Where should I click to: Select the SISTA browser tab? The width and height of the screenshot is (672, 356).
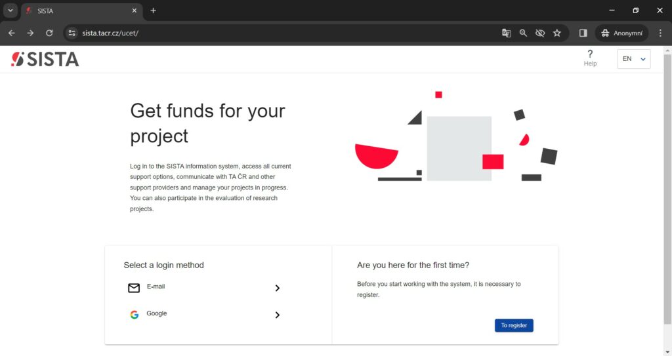(x=81, y=10)
